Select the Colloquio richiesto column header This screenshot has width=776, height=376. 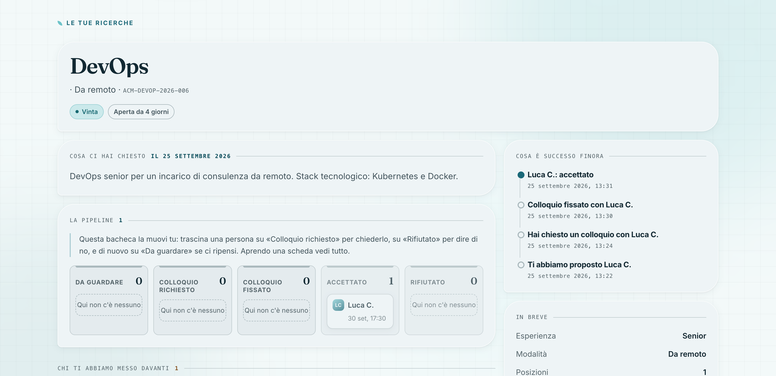point(178,286)
